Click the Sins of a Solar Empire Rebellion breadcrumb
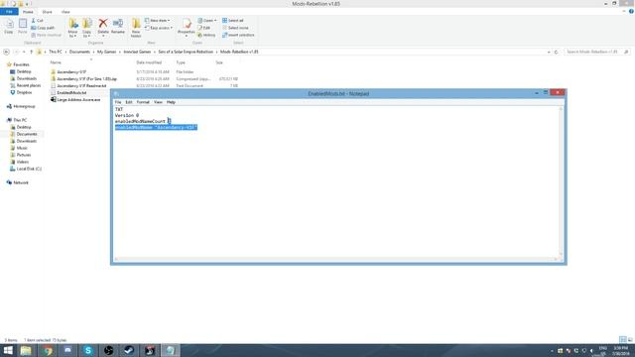This screenshot has width=635, height=357. pos(186,52)
